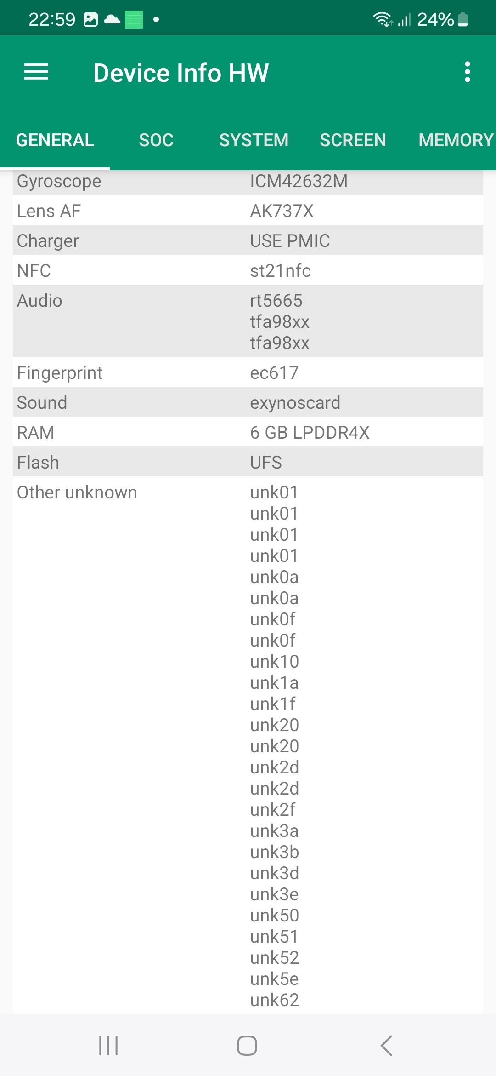
Task: Tap the cloud notification icon
Action: click(x=112, y=19)
